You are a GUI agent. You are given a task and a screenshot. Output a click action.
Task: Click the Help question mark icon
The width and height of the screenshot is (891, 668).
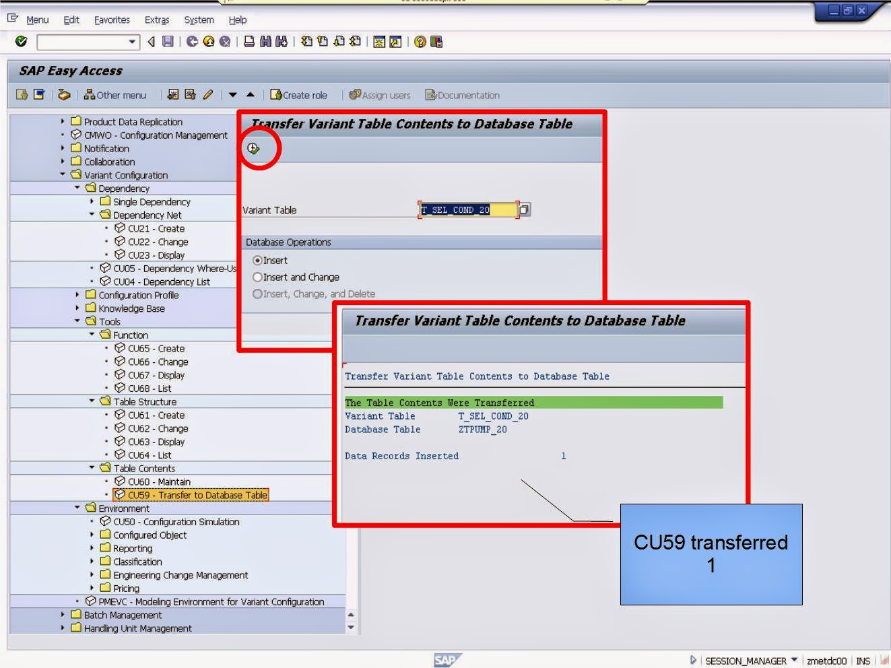click(418, 42)
